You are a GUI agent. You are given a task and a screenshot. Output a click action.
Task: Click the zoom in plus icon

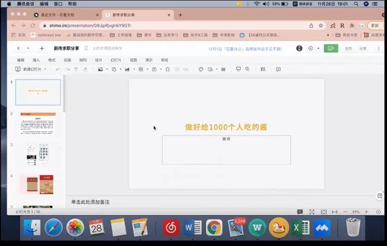[x=366, y=212]
